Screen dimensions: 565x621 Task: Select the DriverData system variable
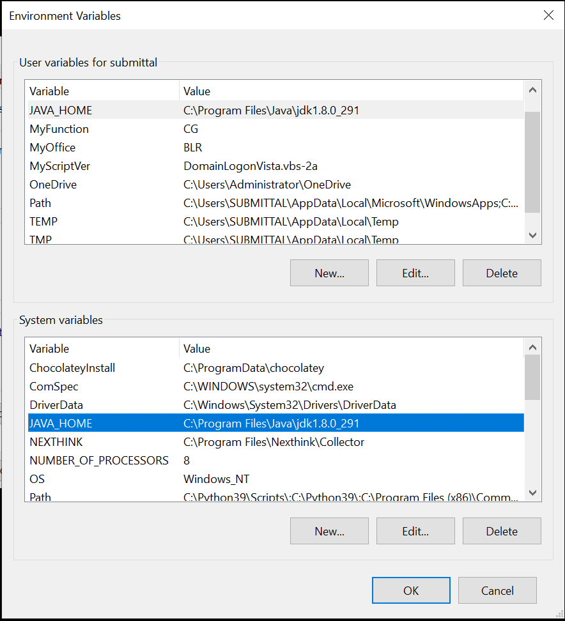[58, 404]
